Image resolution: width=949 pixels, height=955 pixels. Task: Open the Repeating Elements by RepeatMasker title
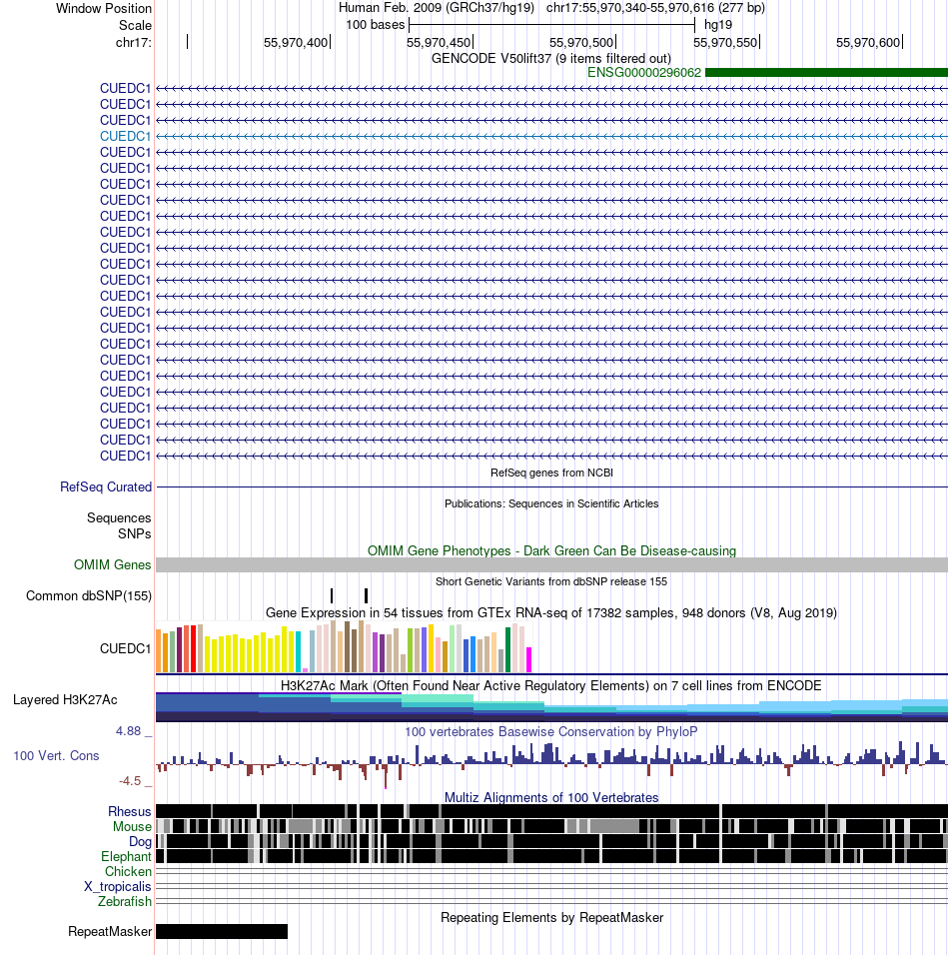point(551,918)
